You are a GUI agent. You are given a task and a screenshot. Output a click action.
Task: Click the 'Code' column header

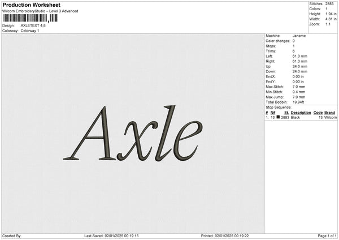[x=318, y=113]
